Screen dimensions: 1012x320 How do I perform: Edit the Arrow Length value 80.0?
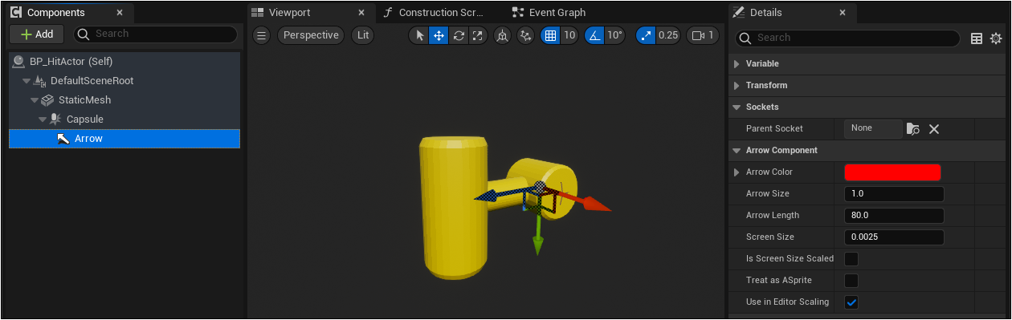coord(894,215)
